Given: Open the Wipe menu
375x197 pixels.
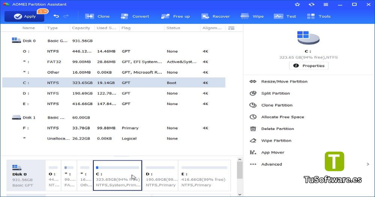Looking at the screenshot, I should click(252, 16).
